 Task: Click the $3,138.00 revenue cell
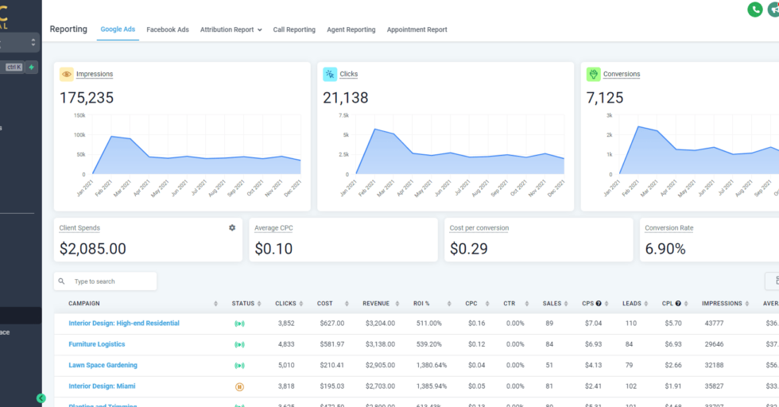(380, 344)
